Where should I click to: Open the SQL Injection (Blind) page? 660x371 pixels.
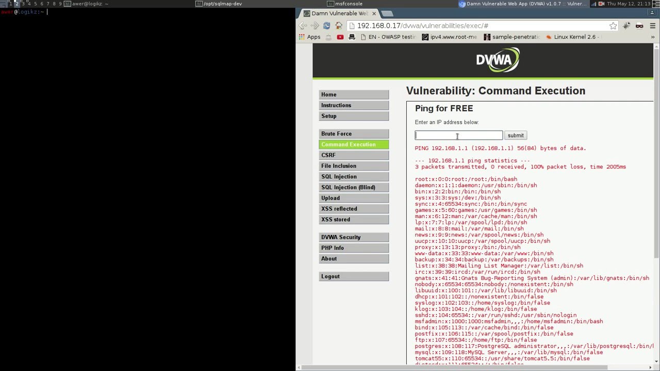354,188
